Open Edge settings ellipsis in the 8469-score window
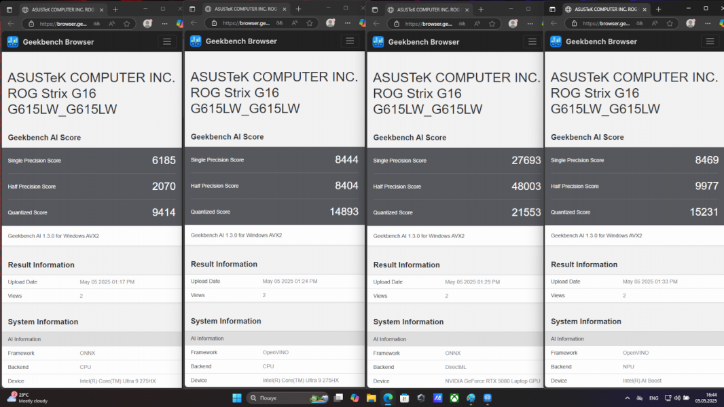724x407 pixels. tap(708, 23)
